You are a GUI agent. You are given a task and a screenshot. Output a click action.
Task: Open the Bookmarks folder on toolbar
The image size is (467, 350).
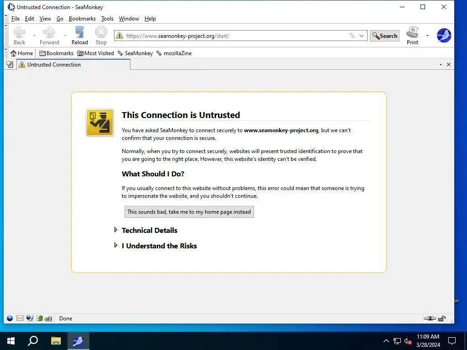click(56, 53)
